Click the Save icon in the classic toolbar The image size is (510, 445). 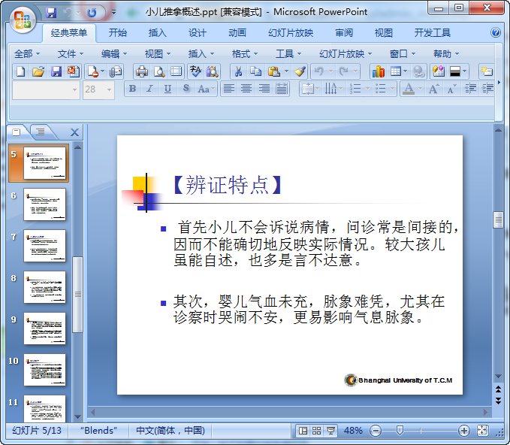tap(56, 71)
